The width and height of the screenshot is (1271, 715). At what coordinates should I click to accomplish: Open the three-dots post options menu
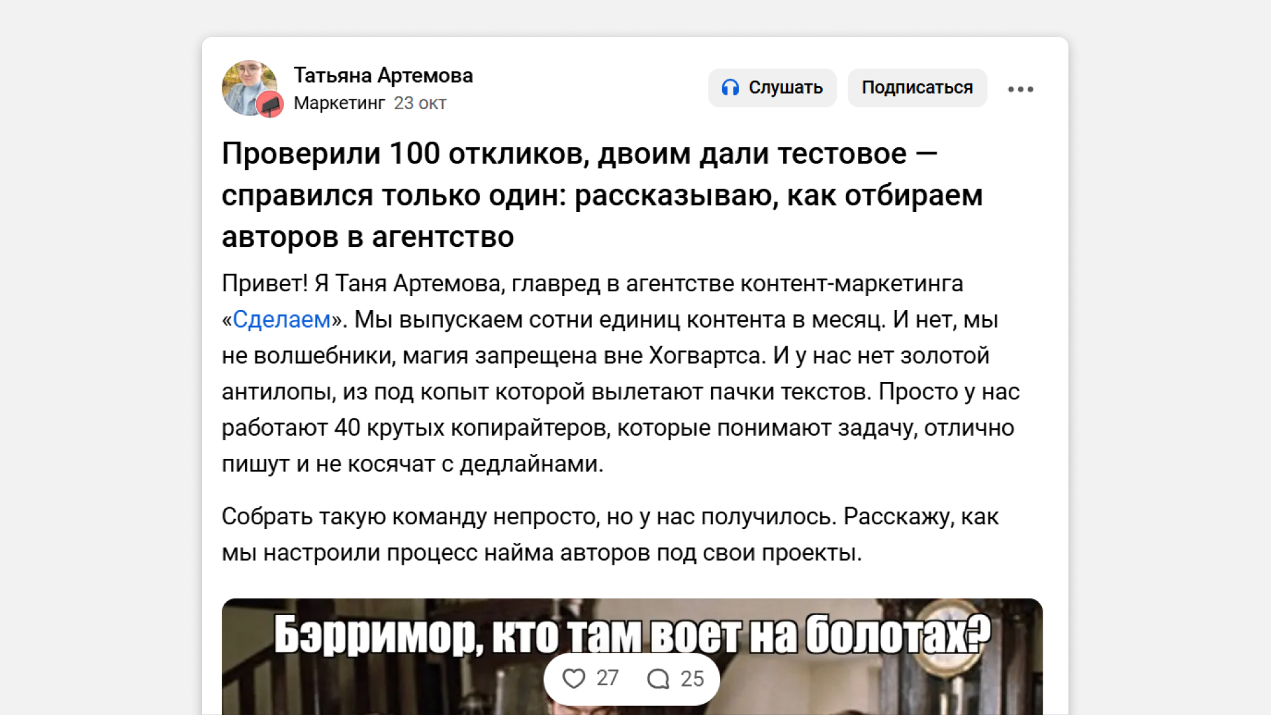tap(1020, 89)
